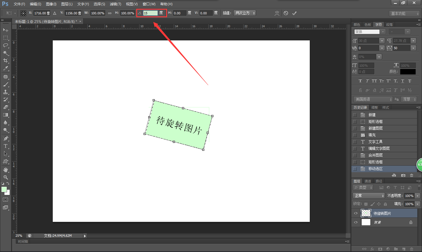The image size is (422, 252).
Task: Select the Crop tool
Action: [x=6, y=61]
